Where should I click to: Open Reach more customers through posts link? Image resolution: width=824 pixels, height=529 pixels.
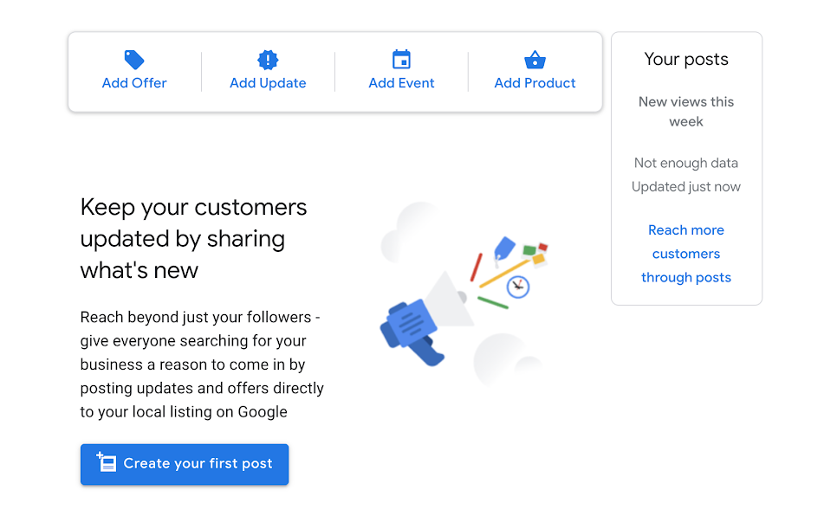point(686,254)
